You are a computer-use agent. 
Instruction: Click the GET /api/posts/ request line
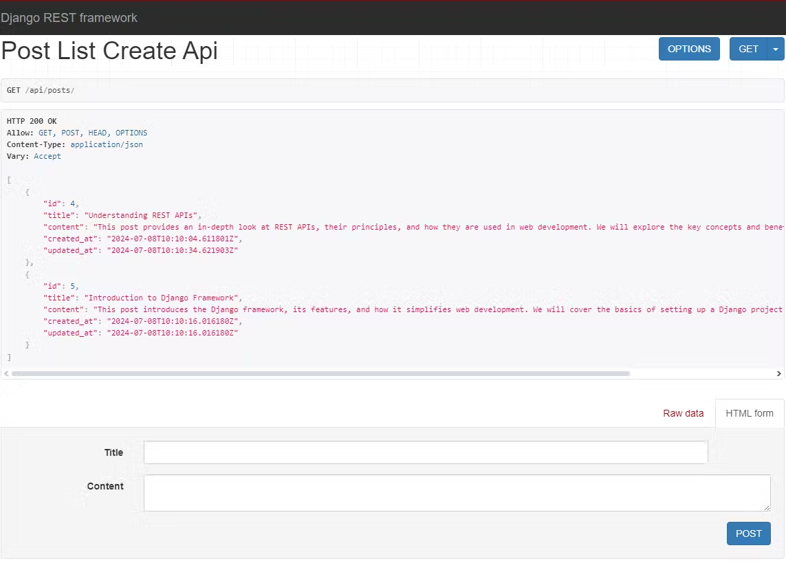click(x=39, y=90)
